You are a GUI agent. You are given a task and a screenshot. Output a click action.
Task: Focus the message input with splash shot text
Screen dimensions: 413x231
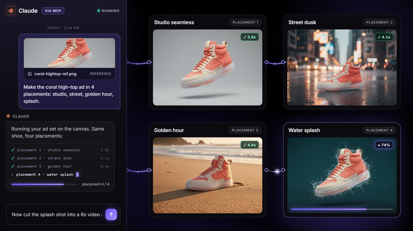point(57,214)
